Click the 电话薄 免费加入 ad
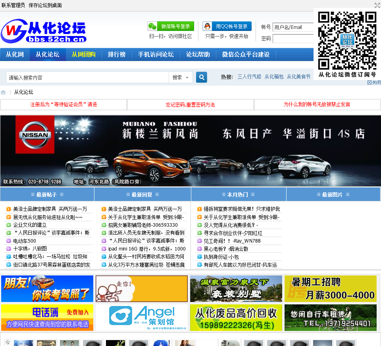The height and width of the screenshot is (346, 381). coord(47,317)
